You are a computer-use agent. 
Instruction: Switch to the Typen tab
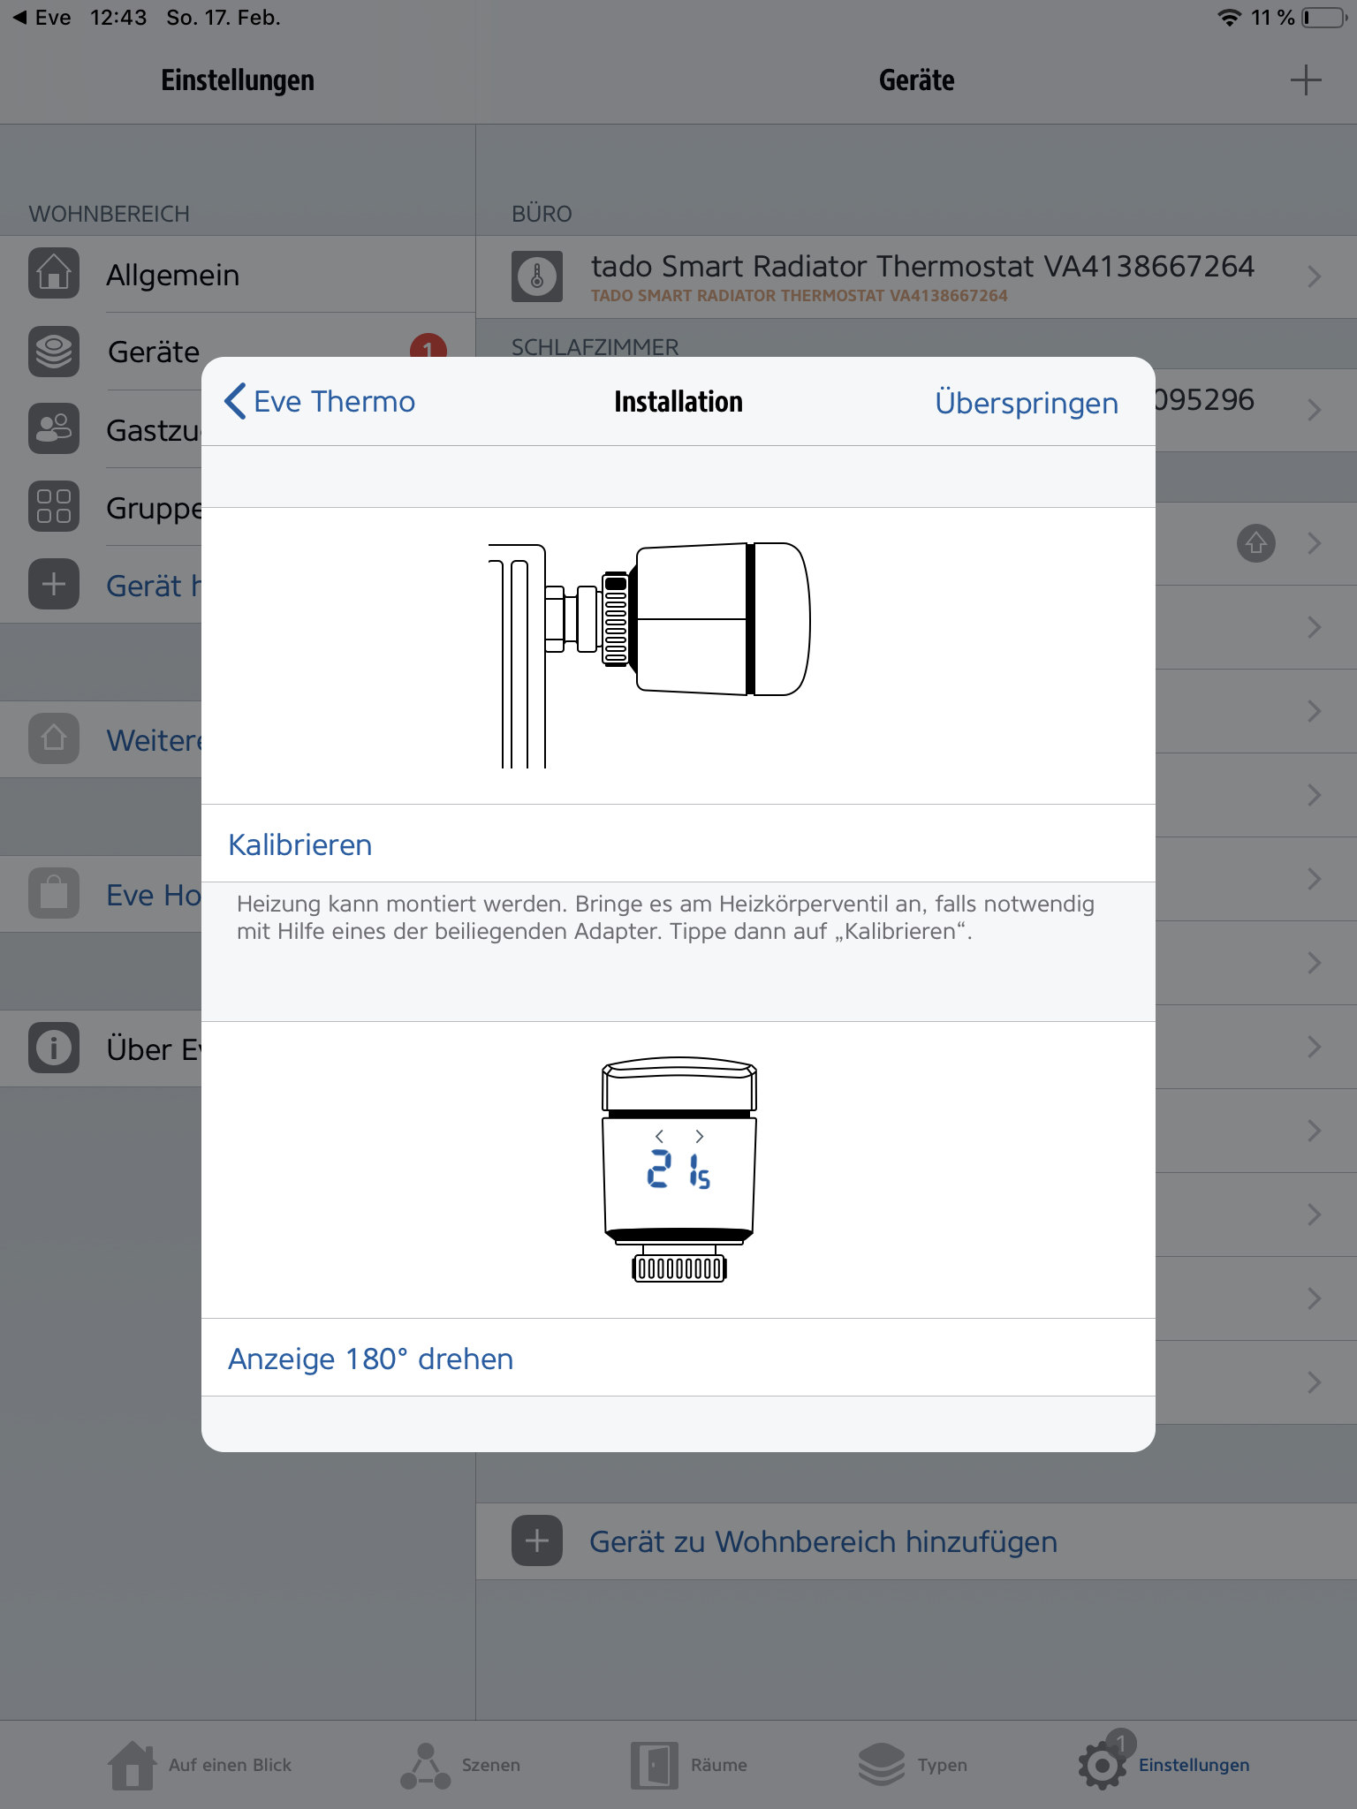[913, 1765]
